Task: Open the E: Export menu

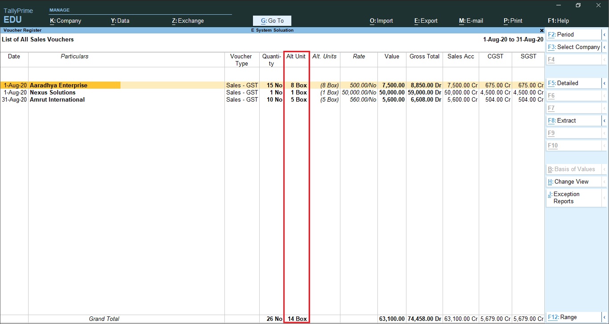Action: pos(426,21)
